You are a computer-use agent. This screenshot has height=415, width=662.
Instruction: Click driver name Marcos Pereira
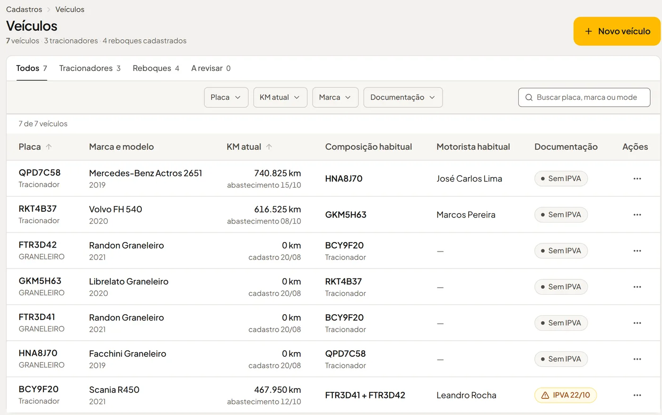(x=466, y=215)
